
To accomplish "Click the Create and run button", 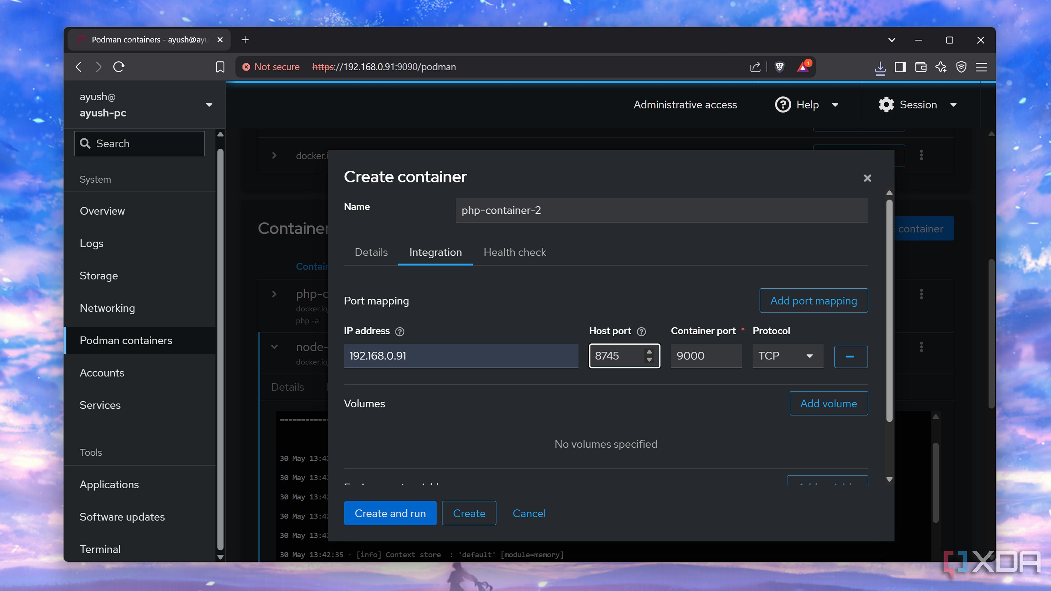I will [390, 513].
